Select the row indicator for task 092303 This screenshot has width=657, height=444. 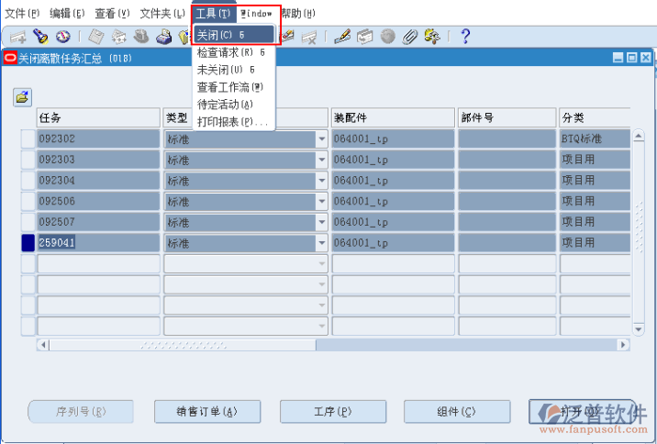pyautogui.click(x=28, y=160)
